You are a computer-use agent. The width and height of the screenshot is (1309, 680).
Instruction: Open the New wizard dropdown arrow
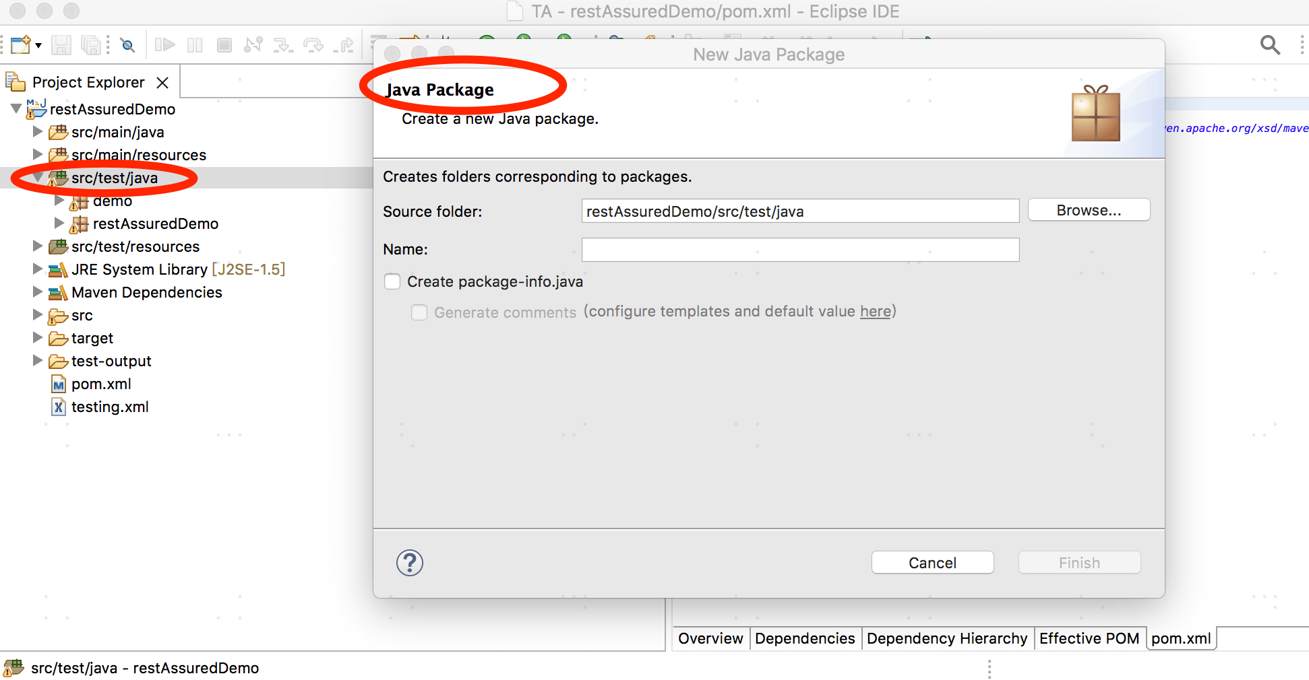[x=38, y=46]
